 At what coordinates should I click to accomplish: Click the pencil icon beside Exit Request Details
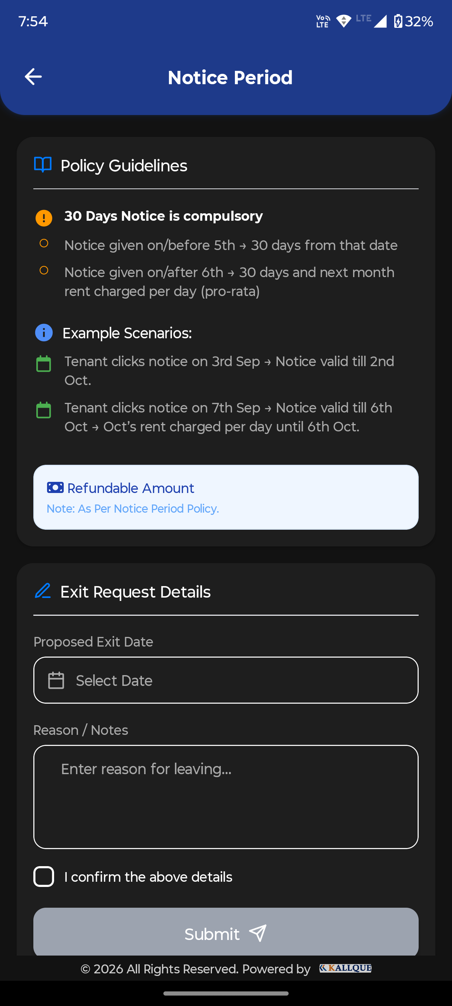43,591
